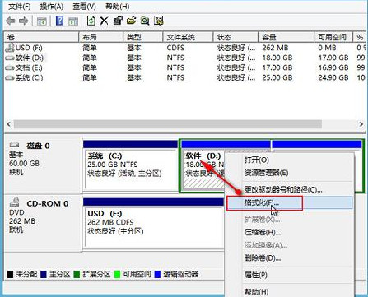The image size is (368, 297).
Task: Click the light green 可用空间 legend swatch
Action: tap(117, 274)
